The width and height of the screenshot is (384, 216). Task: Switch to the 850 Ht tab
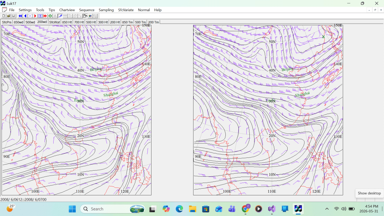pyautogui.click(x=67, y=22)
